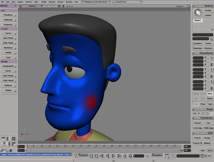Image resolution: width=214 pixels, height=162 pixels.
Task: Click the red frame marker on timeline
Action: pos(27,146)
